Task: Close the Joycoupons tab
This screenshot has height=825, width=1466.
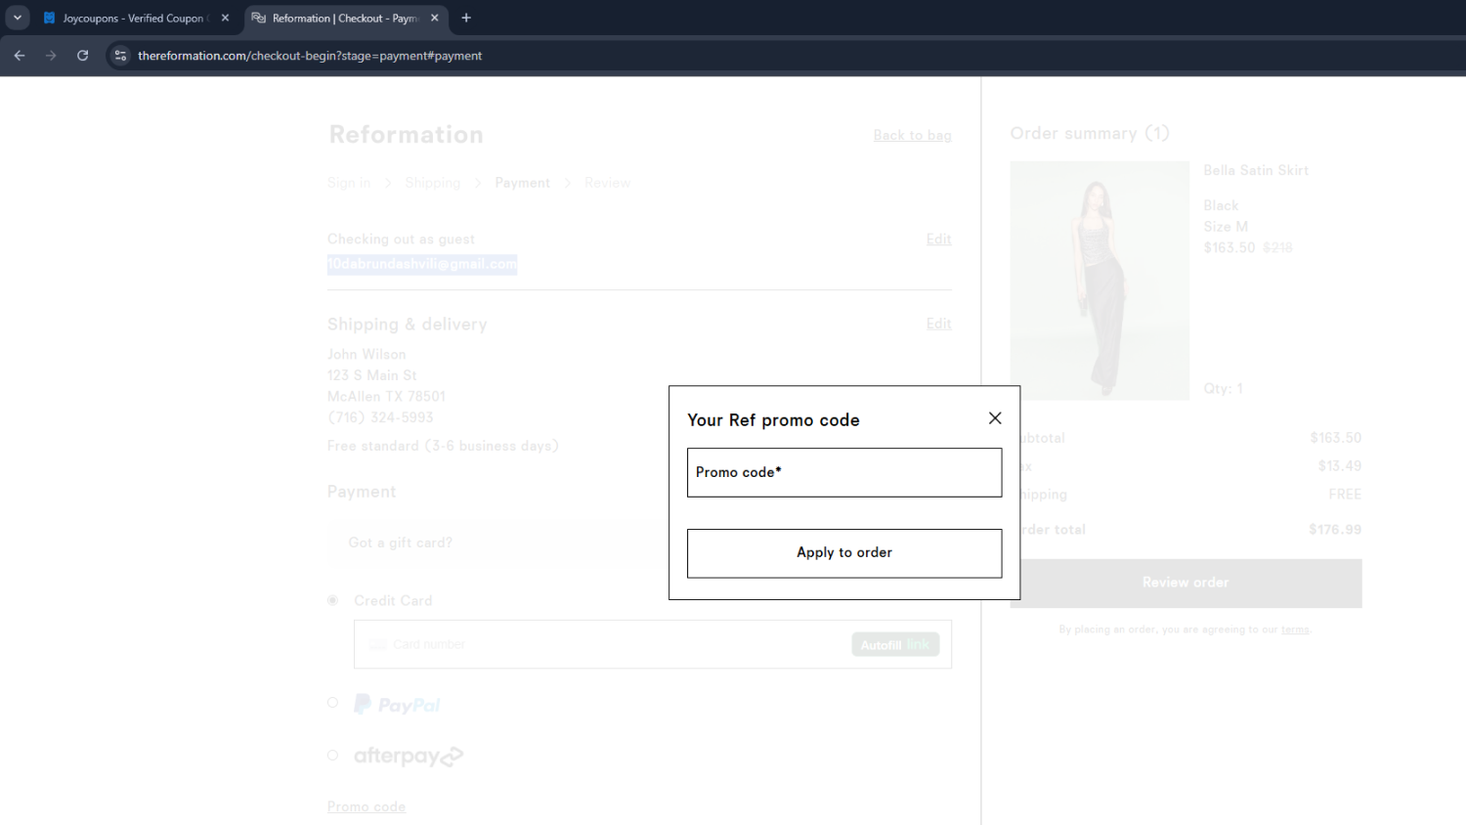Action: [225, 18]
